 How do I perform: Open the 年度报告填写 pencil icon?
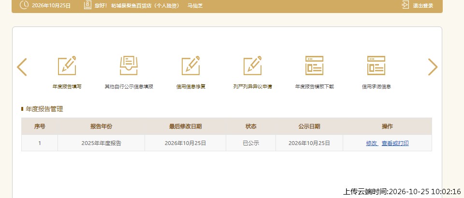[67, 66]
